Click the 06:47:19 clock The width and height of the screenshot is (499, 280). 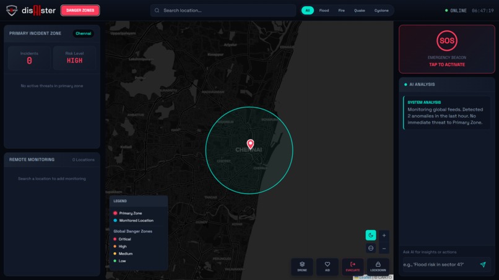[x=483, y=11]
